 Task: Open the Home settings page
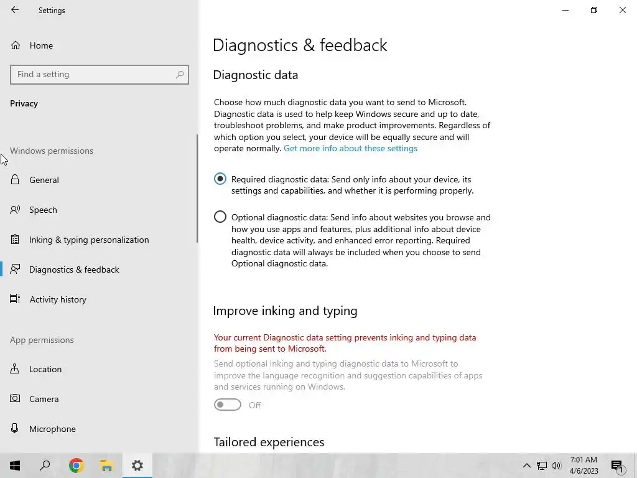coord(100,45)
